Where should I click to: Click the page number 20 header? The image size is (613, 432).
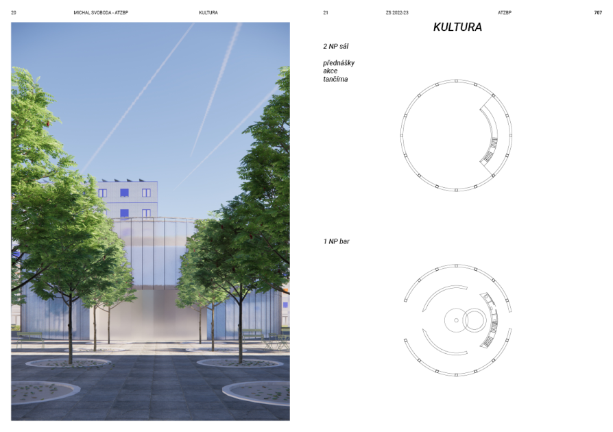[14, 12]
